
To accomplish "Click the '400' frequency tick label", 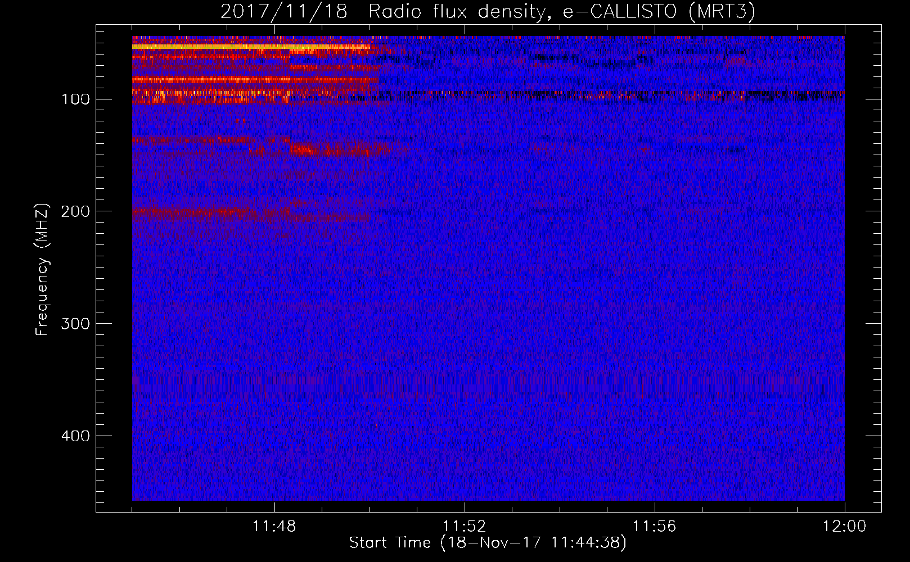I will pyautogui.click(x=75, y=436).
